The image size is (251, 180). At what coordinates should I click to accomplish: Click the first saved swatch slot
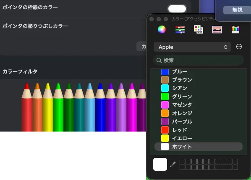coord(182,161)
